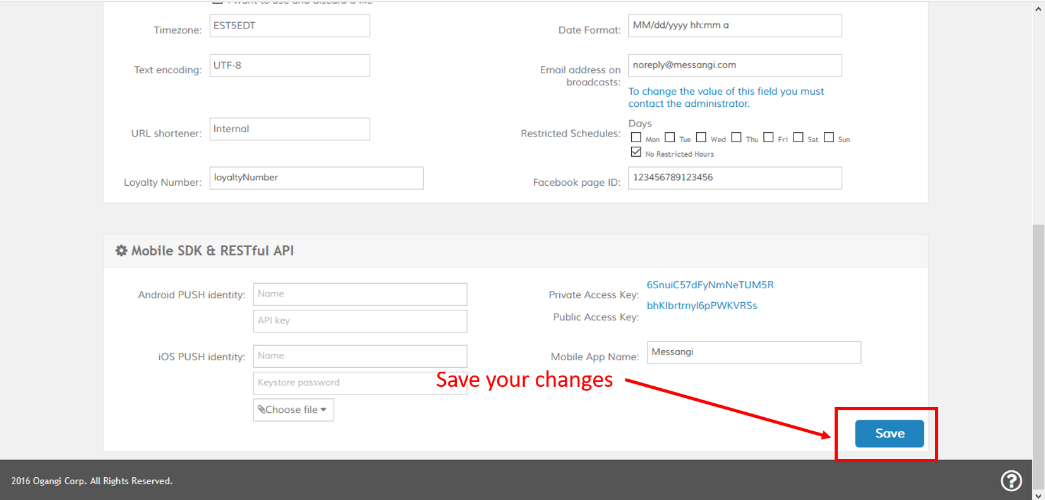Check the Mon restricted day checkbox
1045x500 pixels.
click(x=636, y=137)
